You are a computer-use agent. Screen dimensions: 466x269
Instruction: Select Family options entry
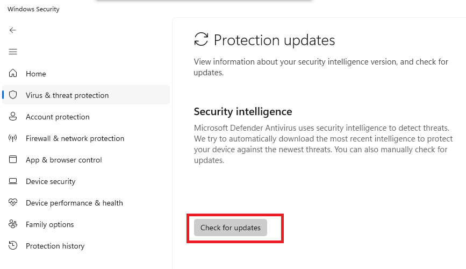click(85, 224)
